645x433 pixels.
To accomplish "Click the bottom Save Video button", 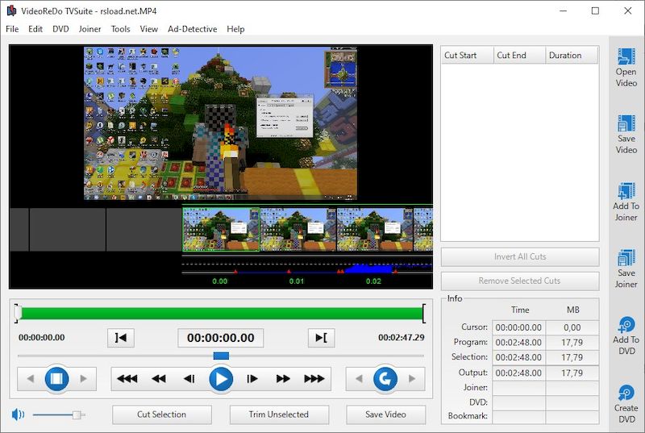I will coord(385,414).
